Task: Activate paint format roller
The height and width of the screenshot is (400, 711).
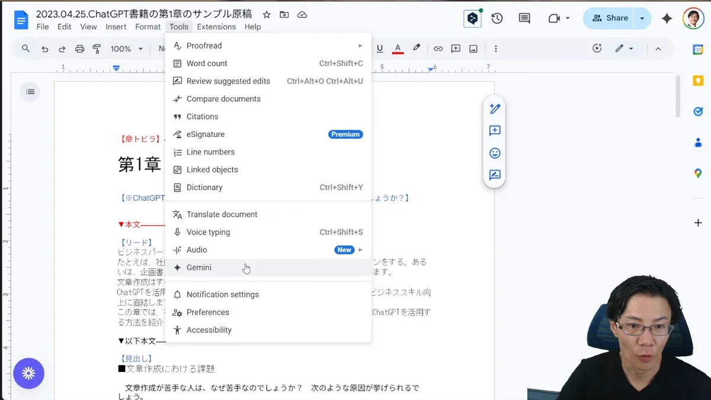Action: pos(97,49)
